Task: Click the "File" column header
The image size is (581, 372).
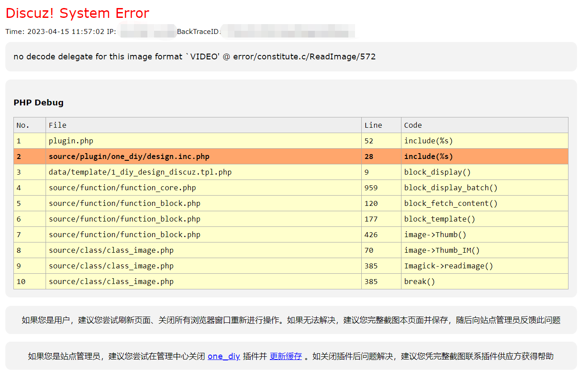Action: click(x=203, y=125)
